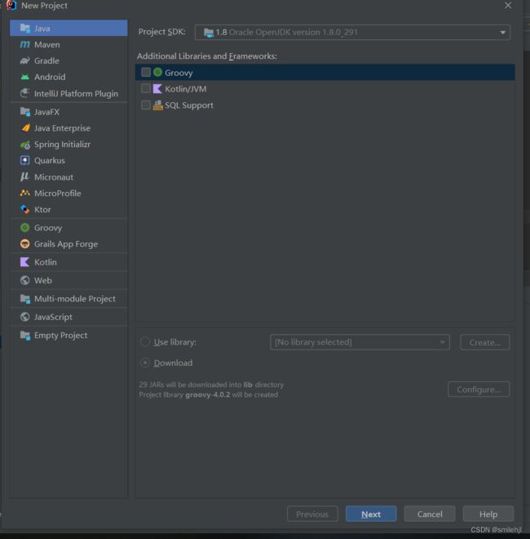The width and height of the screenshot is (530, 539).
Task: Close the New Project dialog
Action: pyautogui.click(x=508, y=6)
